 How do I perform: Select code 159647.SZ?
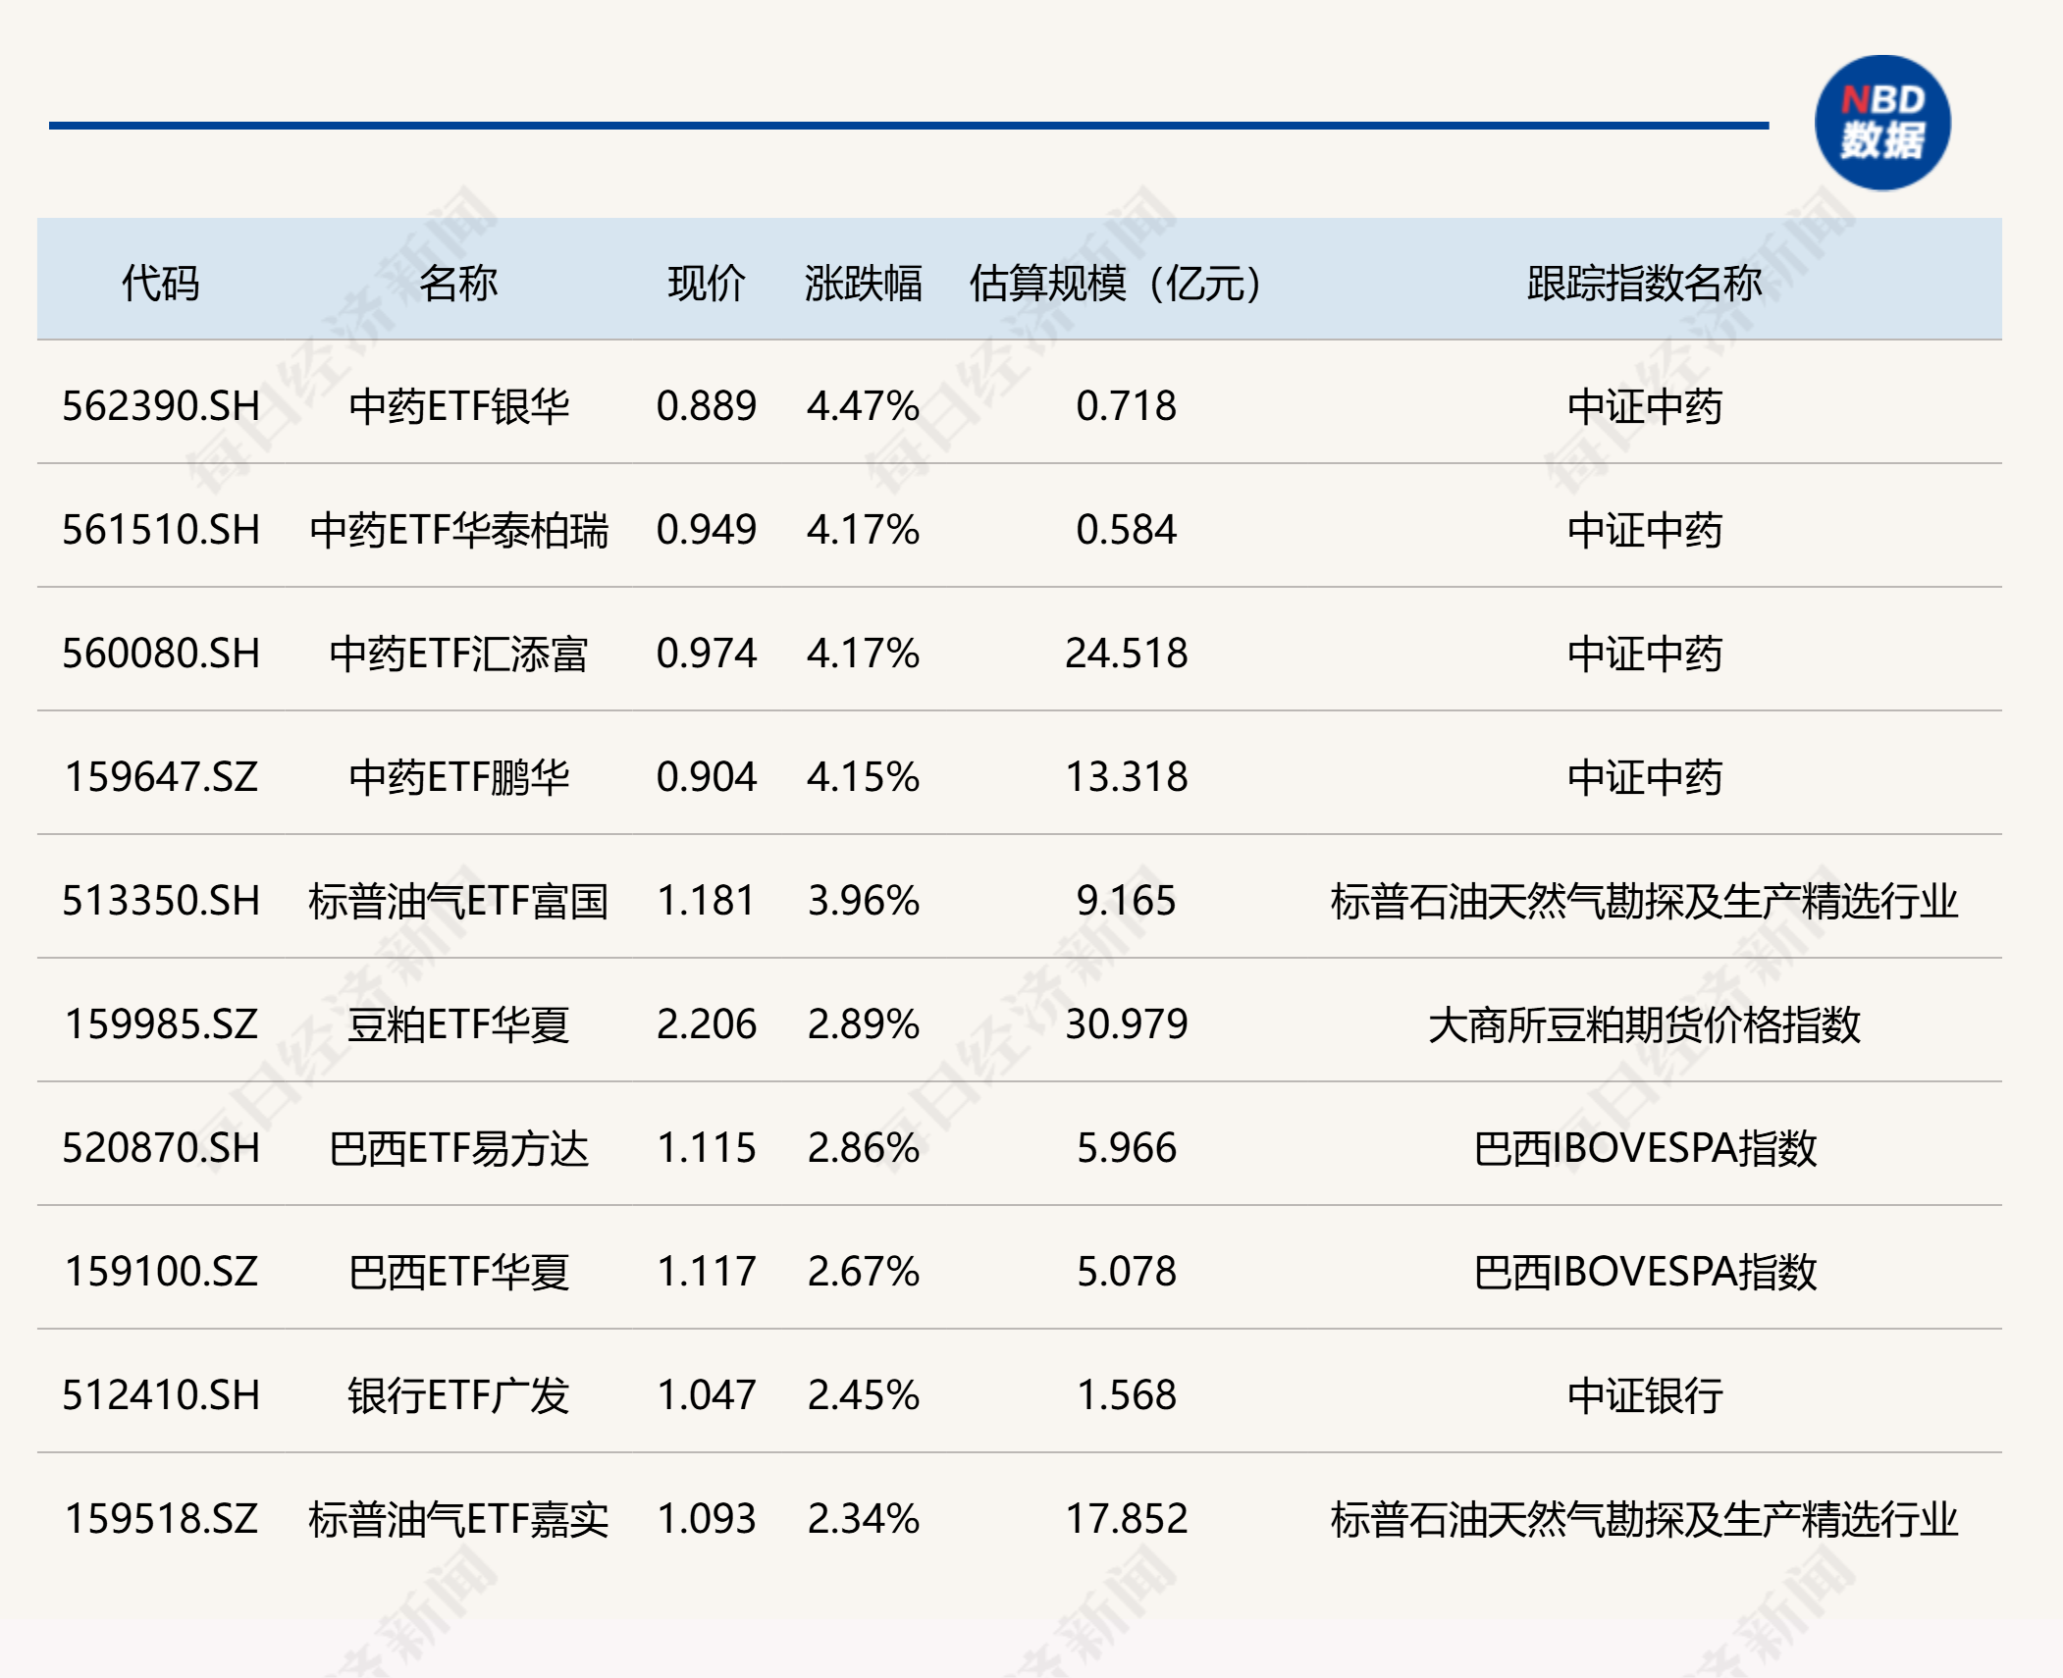(161, 777)
